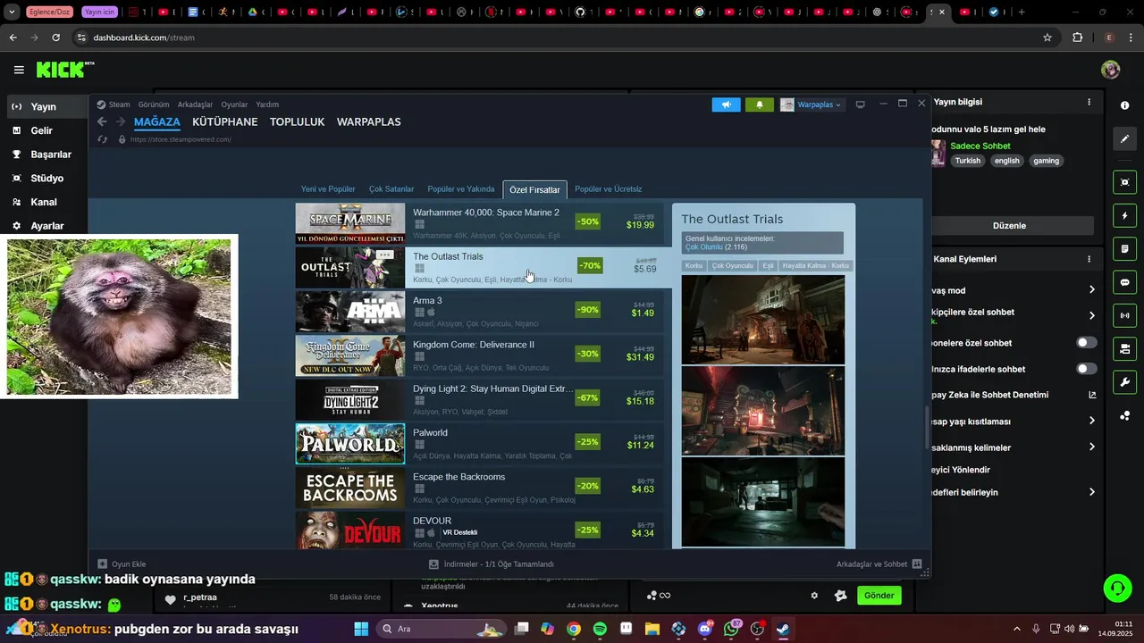Open the Yardım menu in Steam

pos(267,104)
